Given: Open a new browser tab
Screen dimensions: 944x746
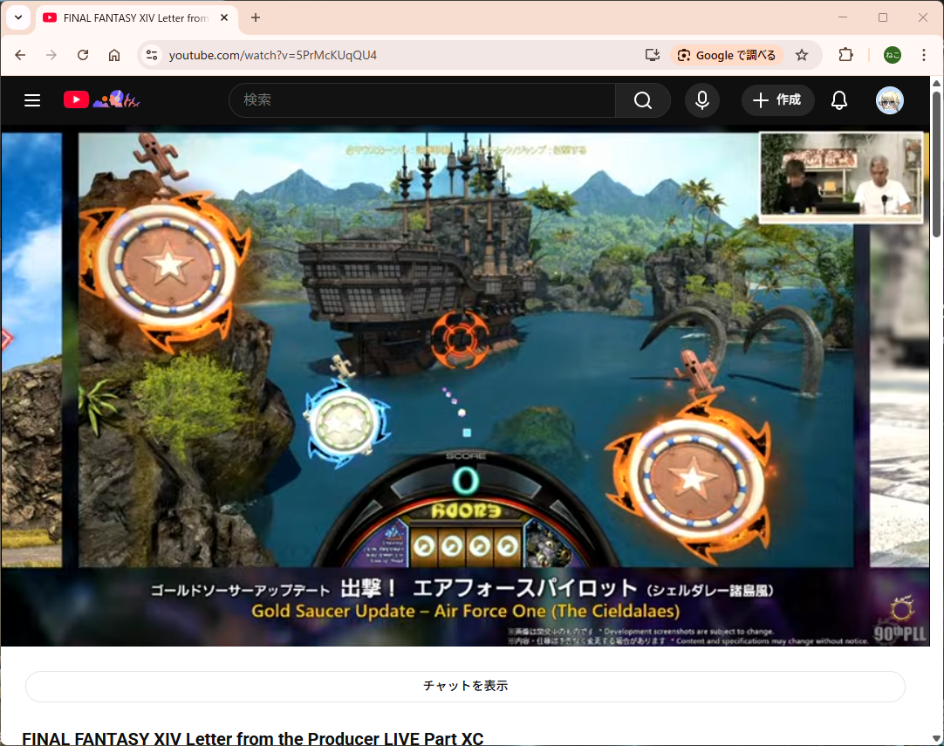Looking at the screenshot, I should [x=256, y=17].
